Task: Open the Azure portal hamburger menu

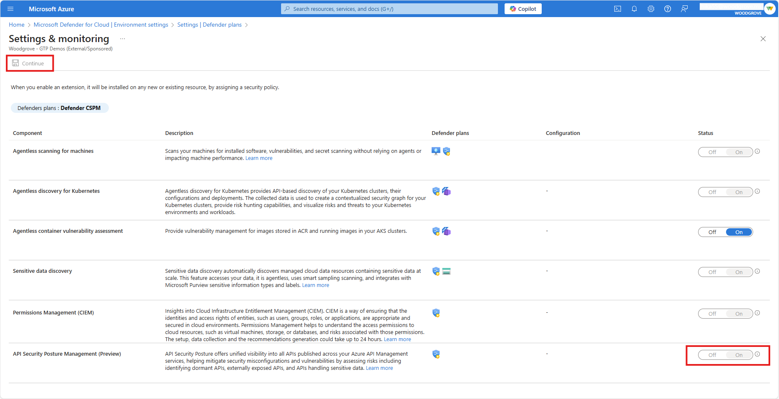Action: [x=10, y=9]
